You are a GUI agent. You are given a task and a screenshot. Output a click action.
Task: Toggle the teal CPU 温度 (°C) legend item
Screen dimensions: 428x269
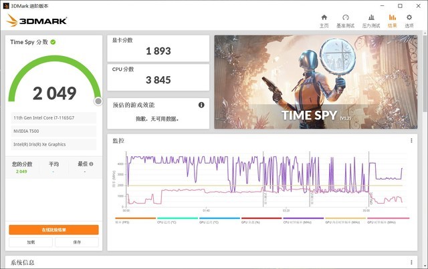[177, 220]
